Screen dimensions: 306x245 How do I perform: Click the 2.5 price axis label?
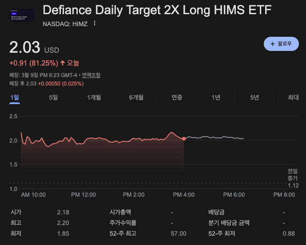coord(13,116)
